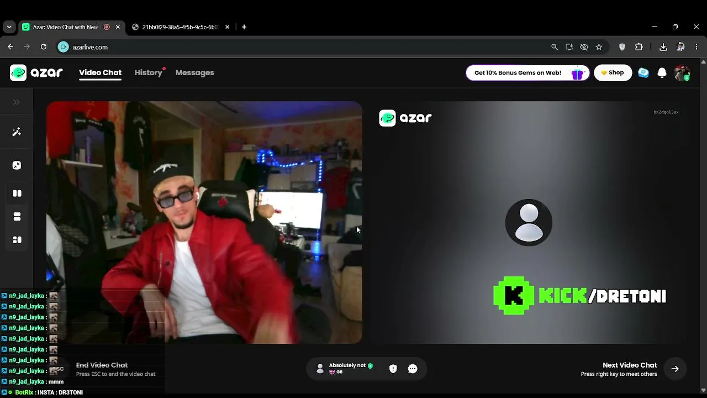Image resolution: width=707 pixels, height=398 pixels.
Task: Open the Chrome three-dot menu
Action: 697,47
